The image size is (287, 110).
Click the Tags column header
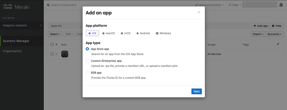point(246,45)
